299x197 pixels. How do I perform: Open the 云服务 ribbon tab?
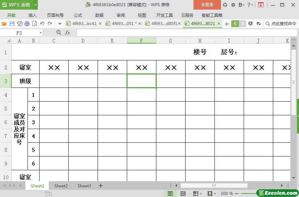tap(187, 15)
